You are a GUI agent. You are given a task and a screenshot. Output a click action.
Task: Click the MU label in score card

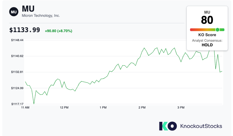tap(207, 12)
